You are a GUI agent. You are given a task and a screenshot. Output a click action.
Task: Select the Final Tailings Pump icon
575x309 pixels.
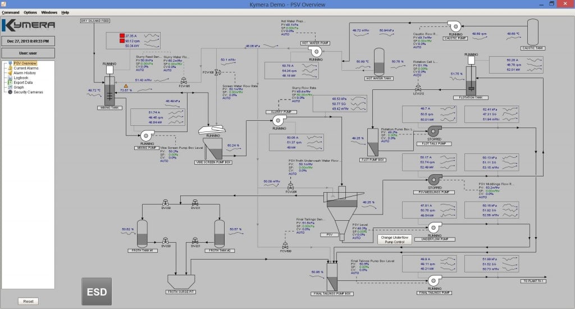tap(435, 281)
